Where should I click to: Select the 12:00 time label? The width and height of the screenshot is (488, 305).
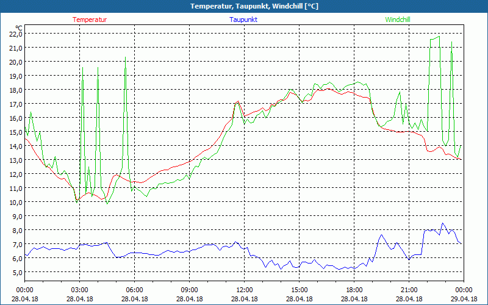coord(244,290)
